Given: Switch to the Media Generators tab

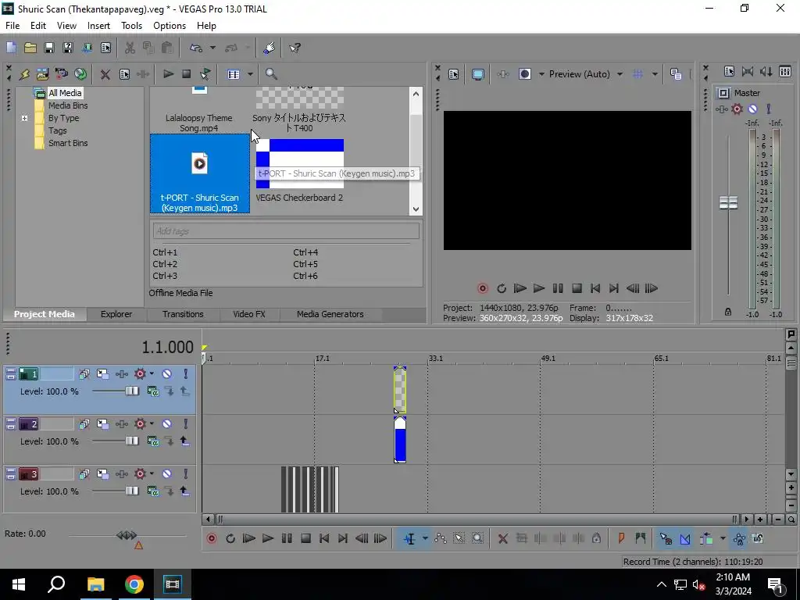Looking at the screenshot, I should coord(330,314).
